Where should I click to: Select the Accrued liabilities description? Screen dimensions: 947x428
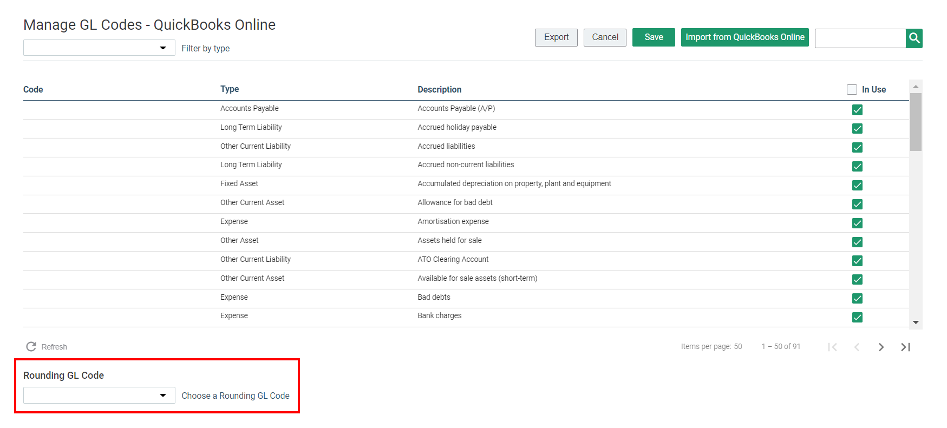tap(446, 146)
